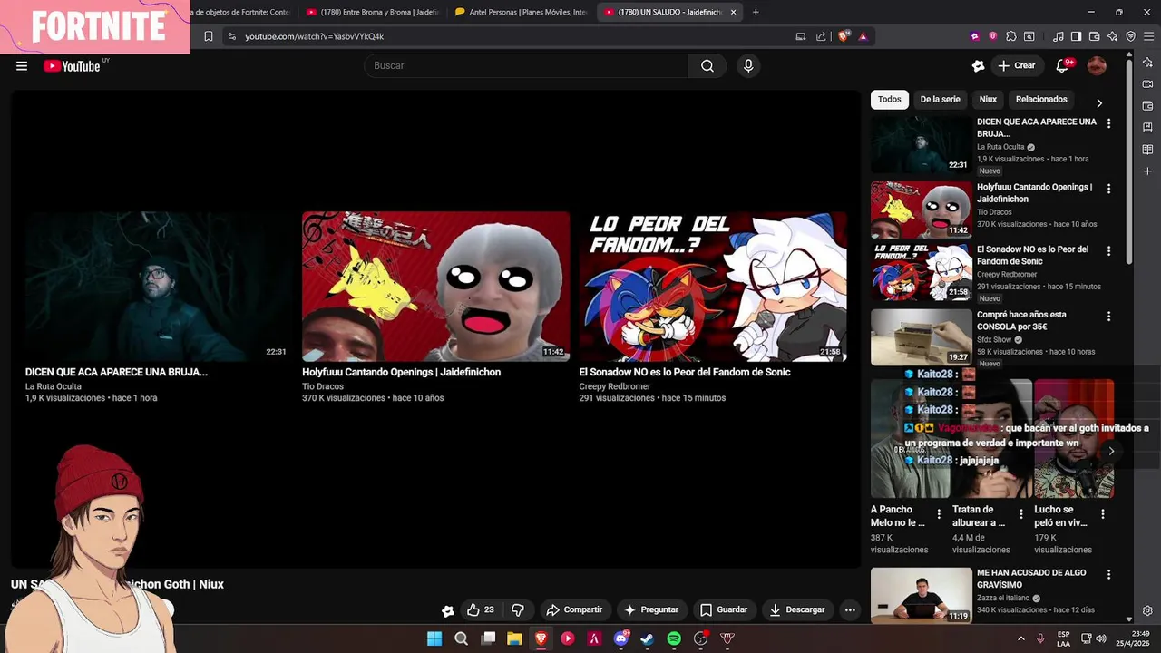1161x653 pixels.
Task: Switch to 'Entre Broma y Broma' tab
Action: (x=373, y=12)
